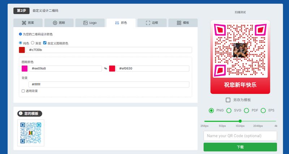Select the 渐变 gradient radio option
The image size is (289, 154).
pos(33,43)
